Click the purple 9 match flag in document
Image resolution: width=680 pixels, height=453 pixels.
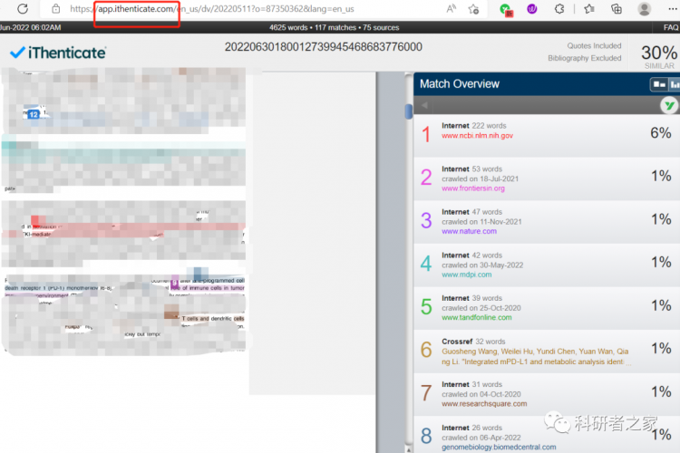coord(174,283)
